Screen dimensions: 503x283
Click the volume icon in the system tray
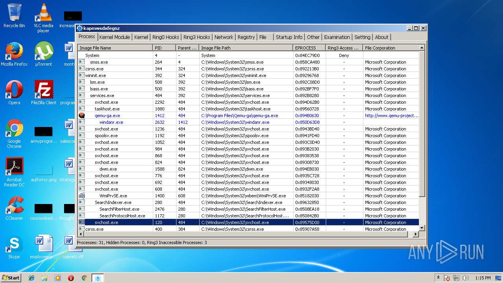[466, 278]
